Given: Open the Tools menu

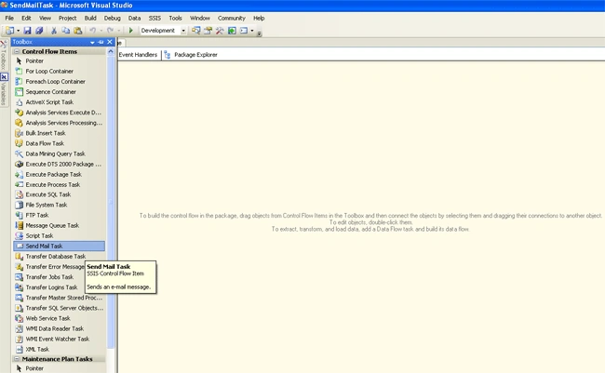Looking at the screenshot, I should point(175,18).
